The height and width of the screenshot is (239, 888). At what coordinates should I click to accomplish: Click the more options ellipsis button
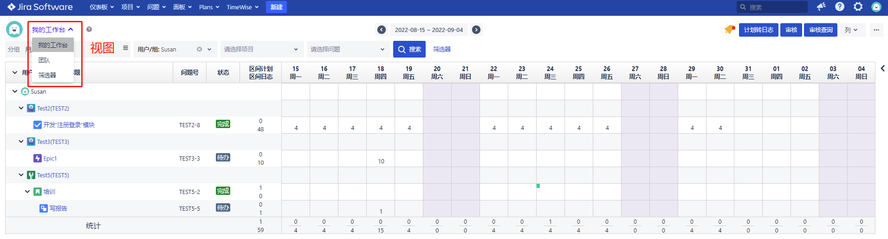click(x=876, y=30)
